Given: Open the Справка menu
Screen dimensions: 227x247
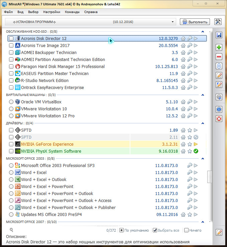Looking at the screenshot, I should click(91, 12).
